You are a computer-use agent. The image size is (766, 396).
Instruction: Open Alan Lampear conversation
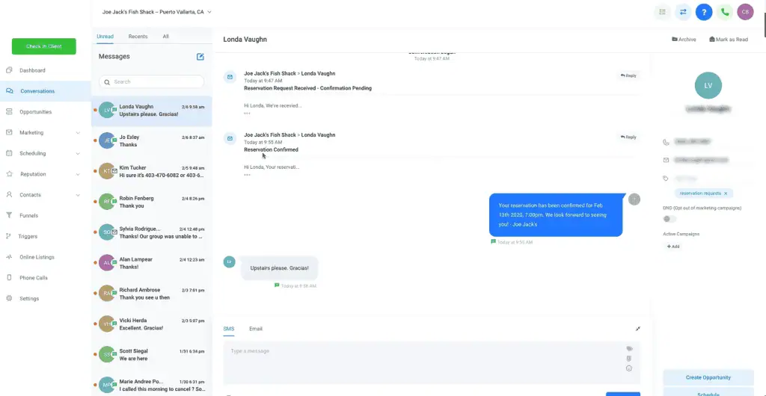pos(151,263)
